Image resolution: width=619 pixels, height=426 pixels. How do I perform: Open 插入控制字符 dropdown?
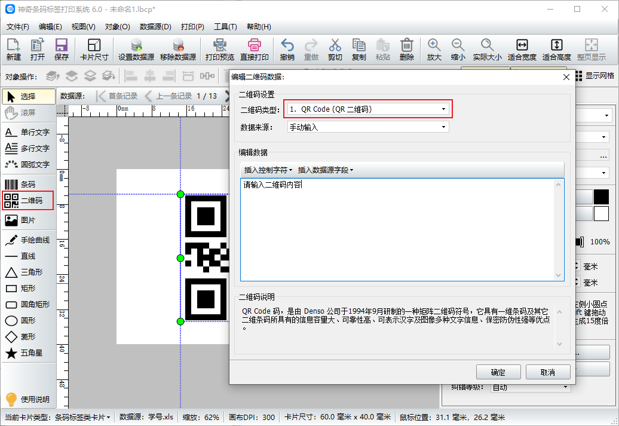tap(268, 170)
